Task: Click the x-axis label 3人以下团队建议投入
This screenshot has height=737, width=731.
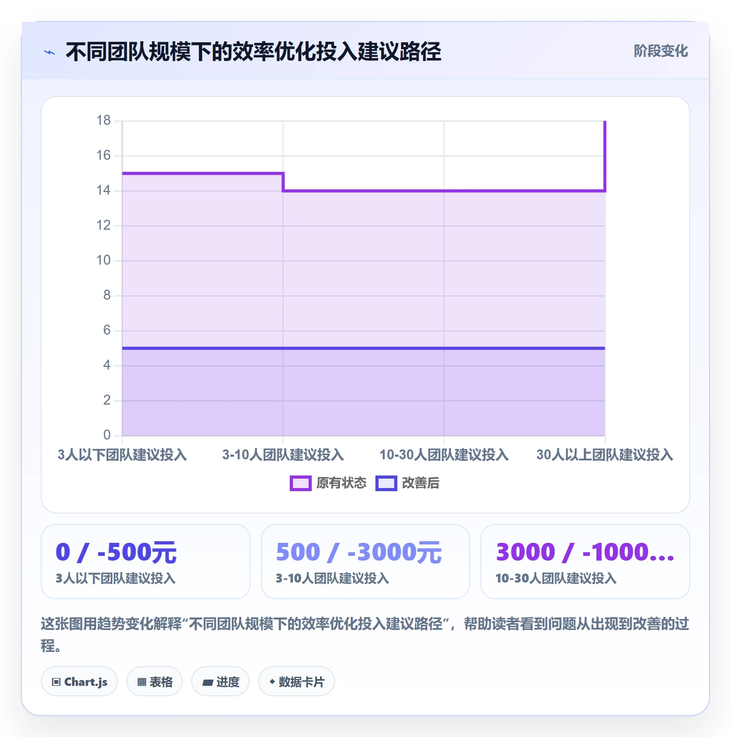Action: pos(122,455)
